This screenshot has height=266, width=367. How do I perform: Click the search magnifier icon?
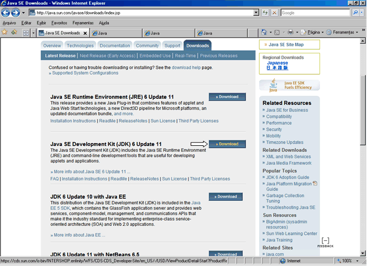355,13
